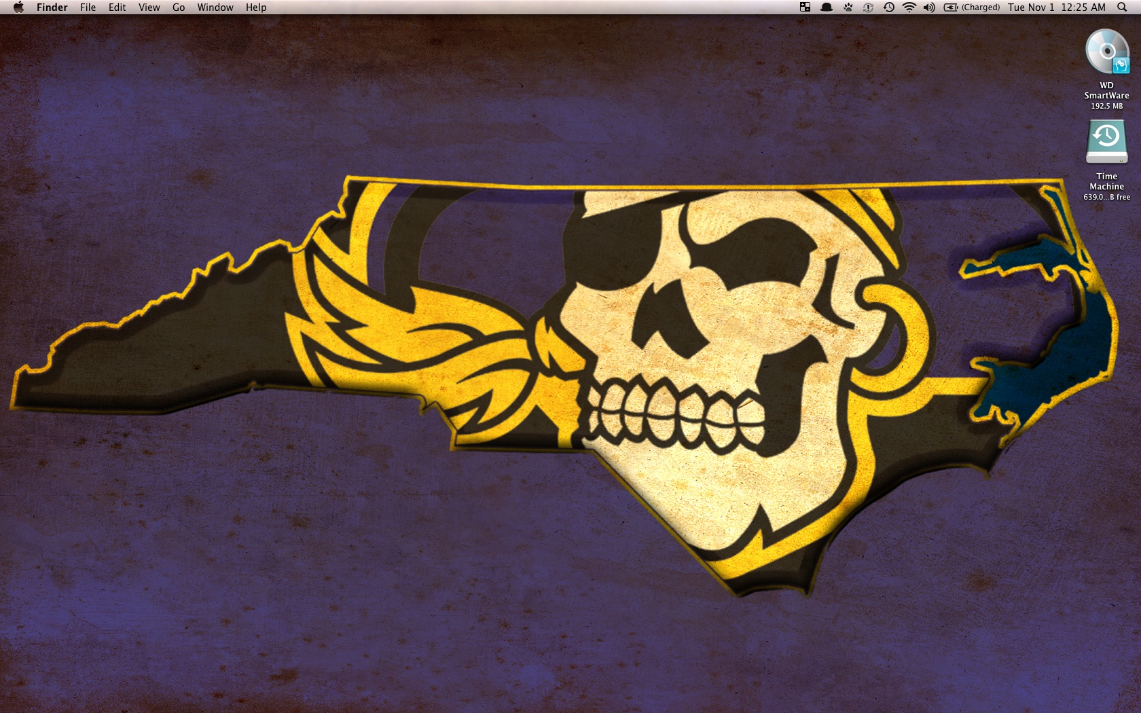Open the View menu
This screenshot has width=1141, height=713.
(x=149, y=7)
